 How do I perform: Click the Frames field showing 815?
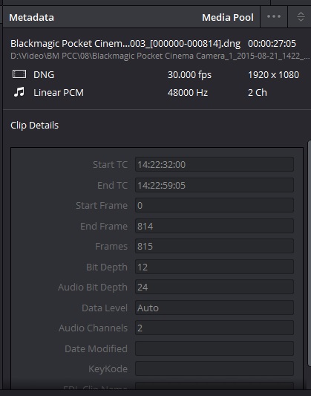point(215,246)
